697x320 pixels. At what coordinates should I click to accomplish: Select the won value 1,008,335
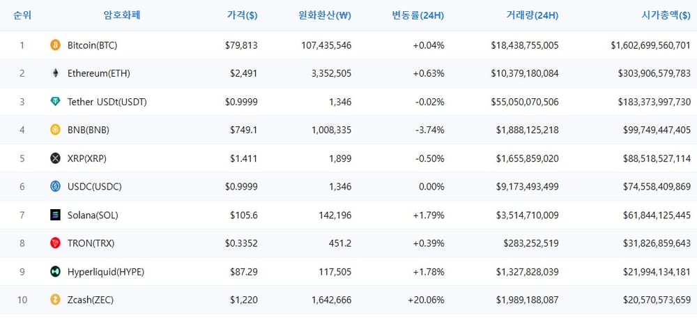331,130
